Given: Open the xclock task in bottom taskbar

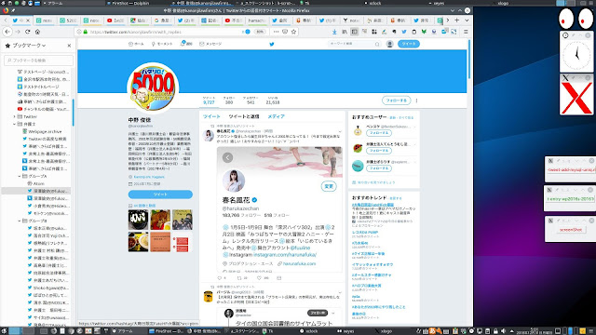Looking at the screenshot, I should point(308,331).
